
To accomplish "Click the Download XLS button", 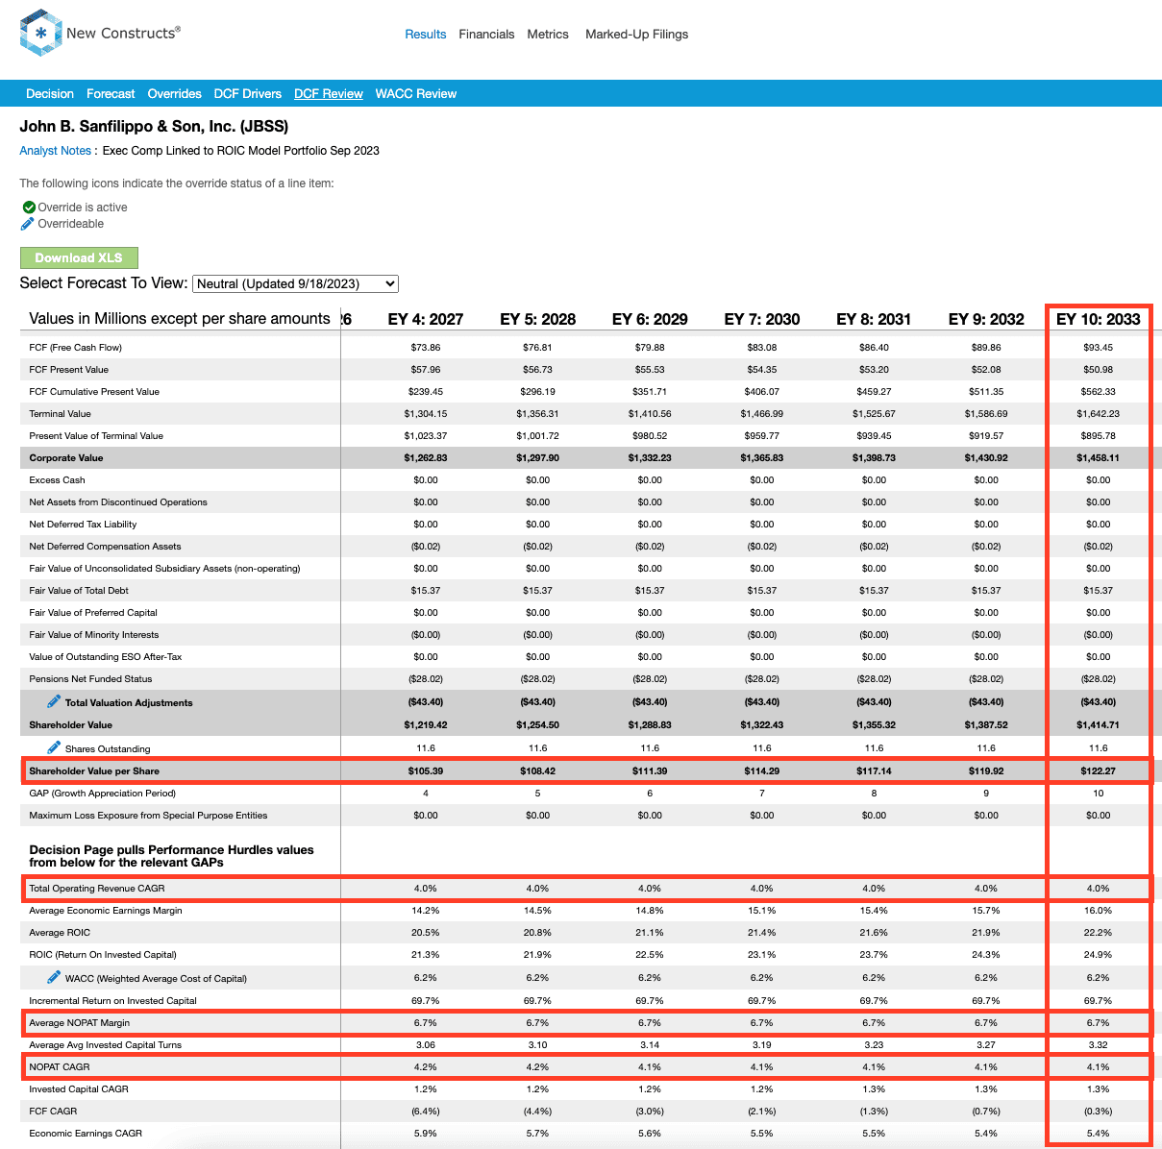I will pos(79,257).
